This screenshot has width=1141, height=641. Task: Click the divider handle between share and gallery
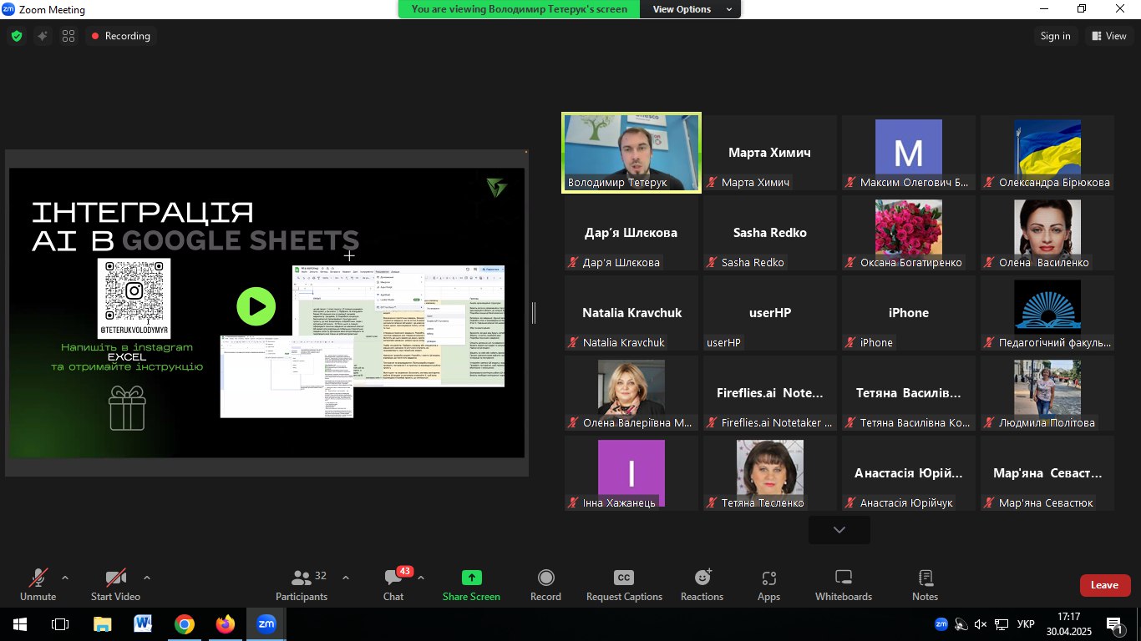click(x=534, y=313)
